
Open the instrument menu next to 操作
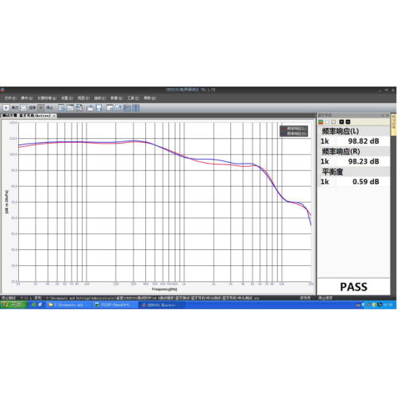point(47,98)
